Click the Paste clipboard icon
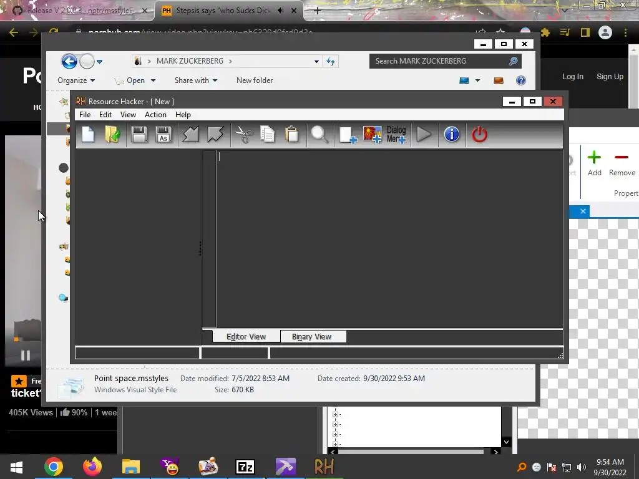The image size is (639, 479). coord(292,135)
